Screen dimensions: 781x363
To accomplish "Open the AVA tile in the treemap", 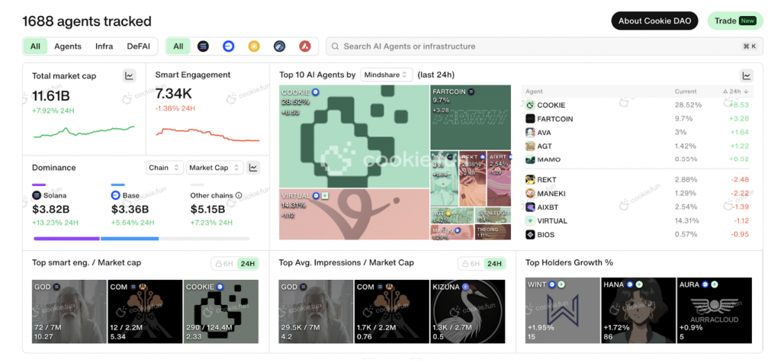I will (444, 178).
